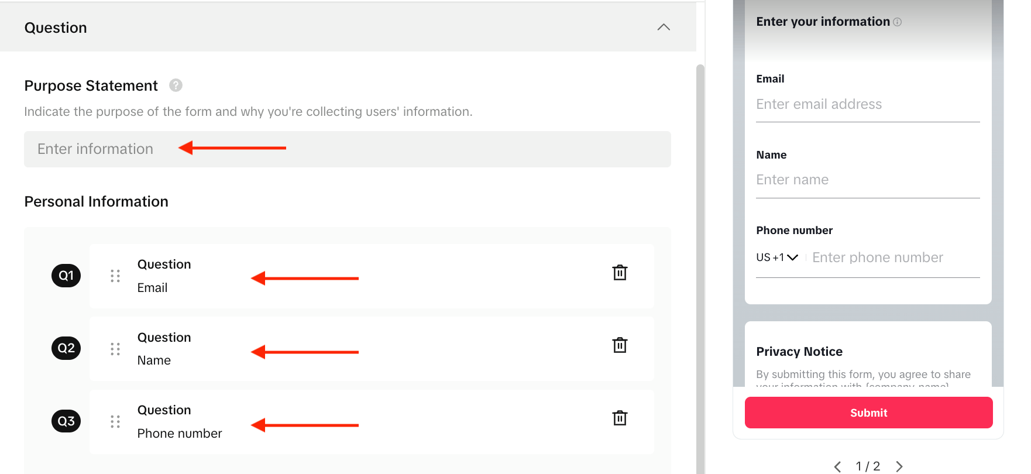Viewport: 1031px width, 474px height.
Task: Delete question Q1 Email using trash icon
Action: (x=620, y=272)
